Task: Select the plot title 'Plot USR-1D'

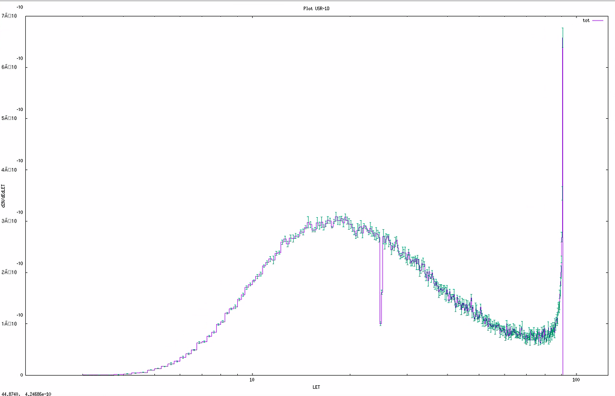Action: tap(317, 9)
